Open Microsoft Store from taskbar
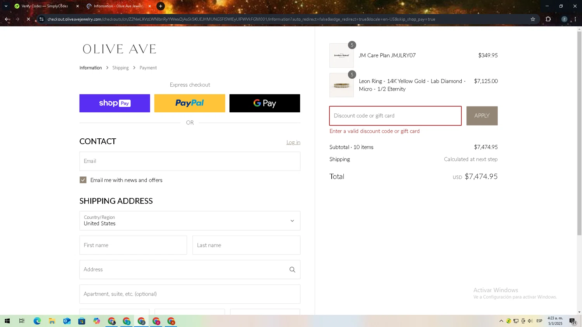The height and width of the screenshot is (327, 582). coord(81,321)
